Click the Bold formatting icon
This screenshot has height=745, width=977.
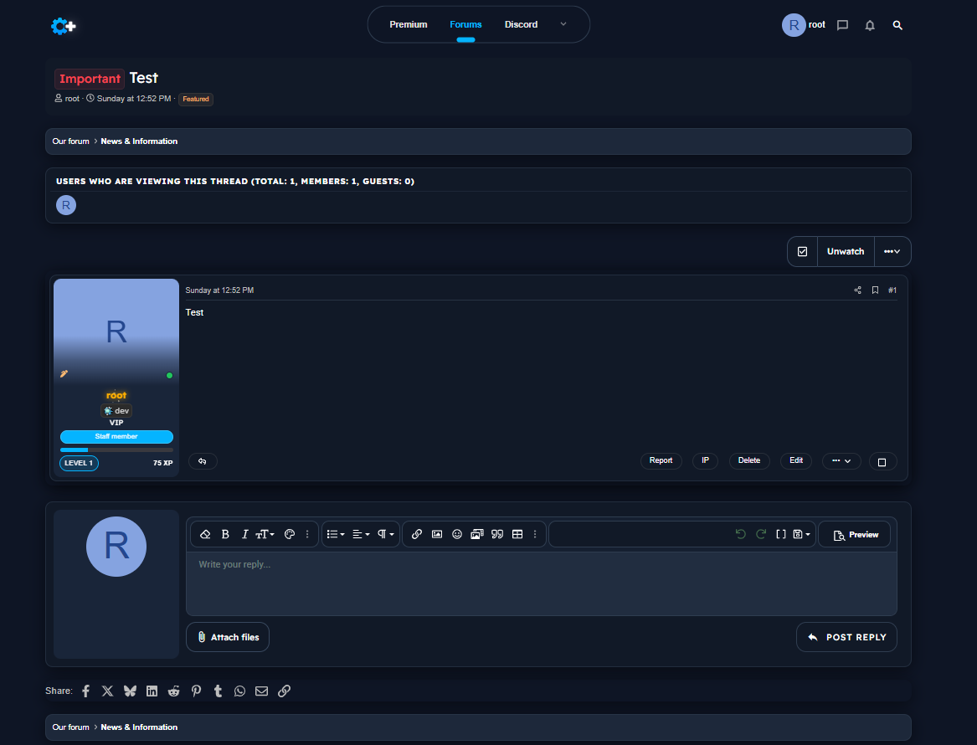tap(225, 534)
